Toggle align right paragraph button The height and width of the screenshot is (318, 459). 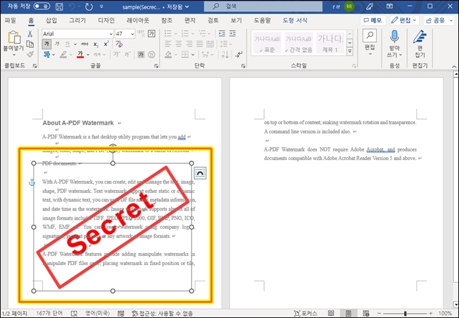189,44
